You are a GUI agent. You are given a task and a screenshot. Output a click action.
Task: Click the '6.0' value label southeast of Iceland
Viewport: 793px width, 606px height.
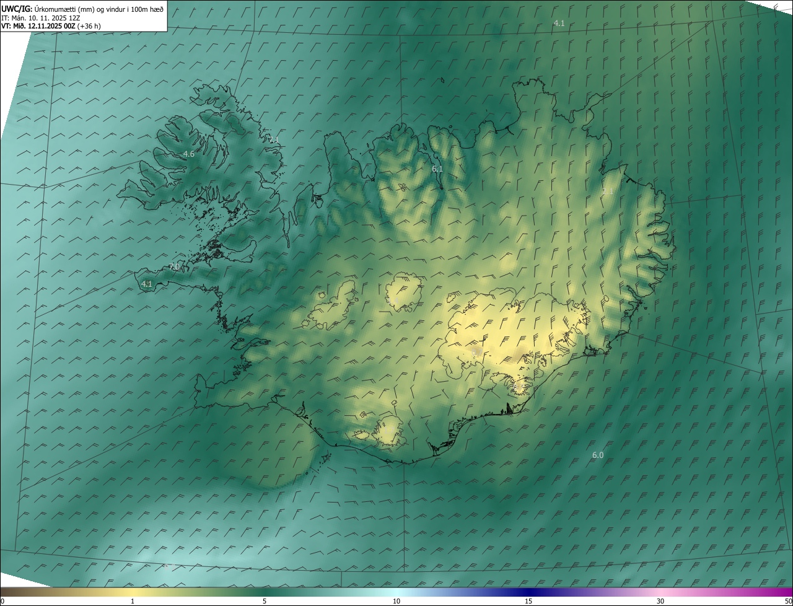tap(598, 455)
